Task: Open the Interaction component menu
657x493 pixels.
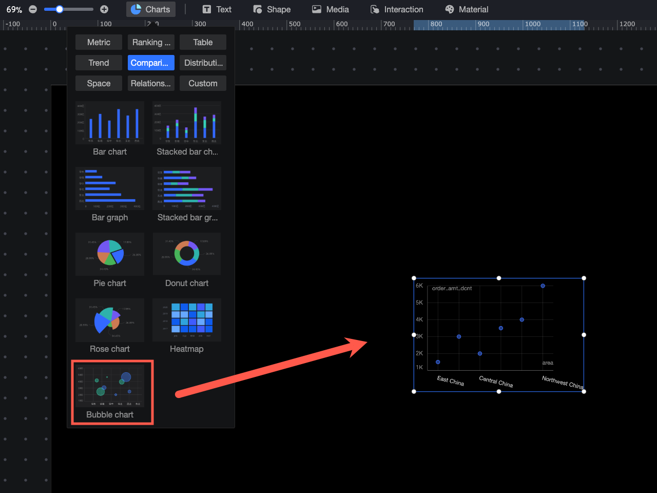Action: pyautogui.click(x=397, y=9)
